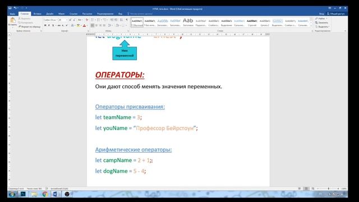359x202 pixels.
Task: Toggle Subscript formatting
Action: [x=63, y=25]
